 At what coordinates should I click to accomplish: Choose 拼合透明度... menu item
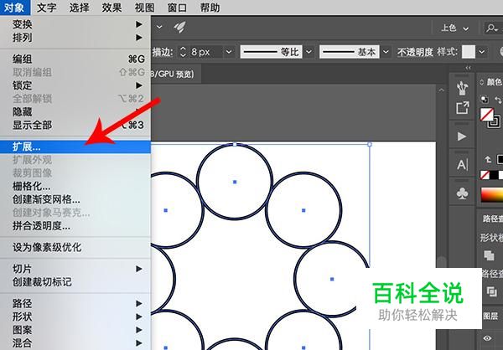[x=75, y=226]
